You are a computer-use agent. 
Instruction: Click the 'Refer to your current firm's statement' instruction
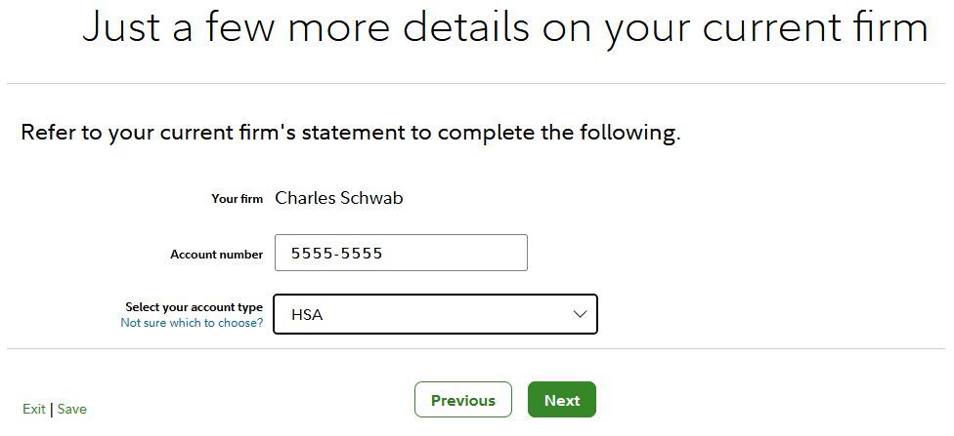350,133
